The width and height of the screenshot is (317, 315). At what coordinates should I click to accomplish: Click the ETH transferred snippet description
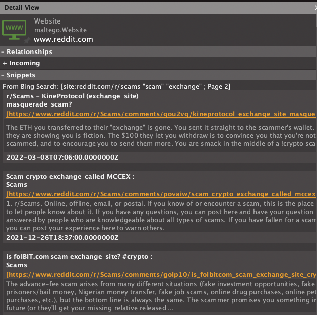coord(161,135)
